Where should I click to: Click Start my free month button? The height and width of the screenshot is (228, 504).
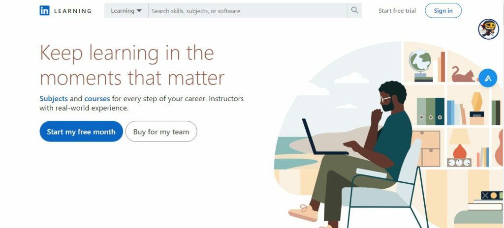(81, 131)
